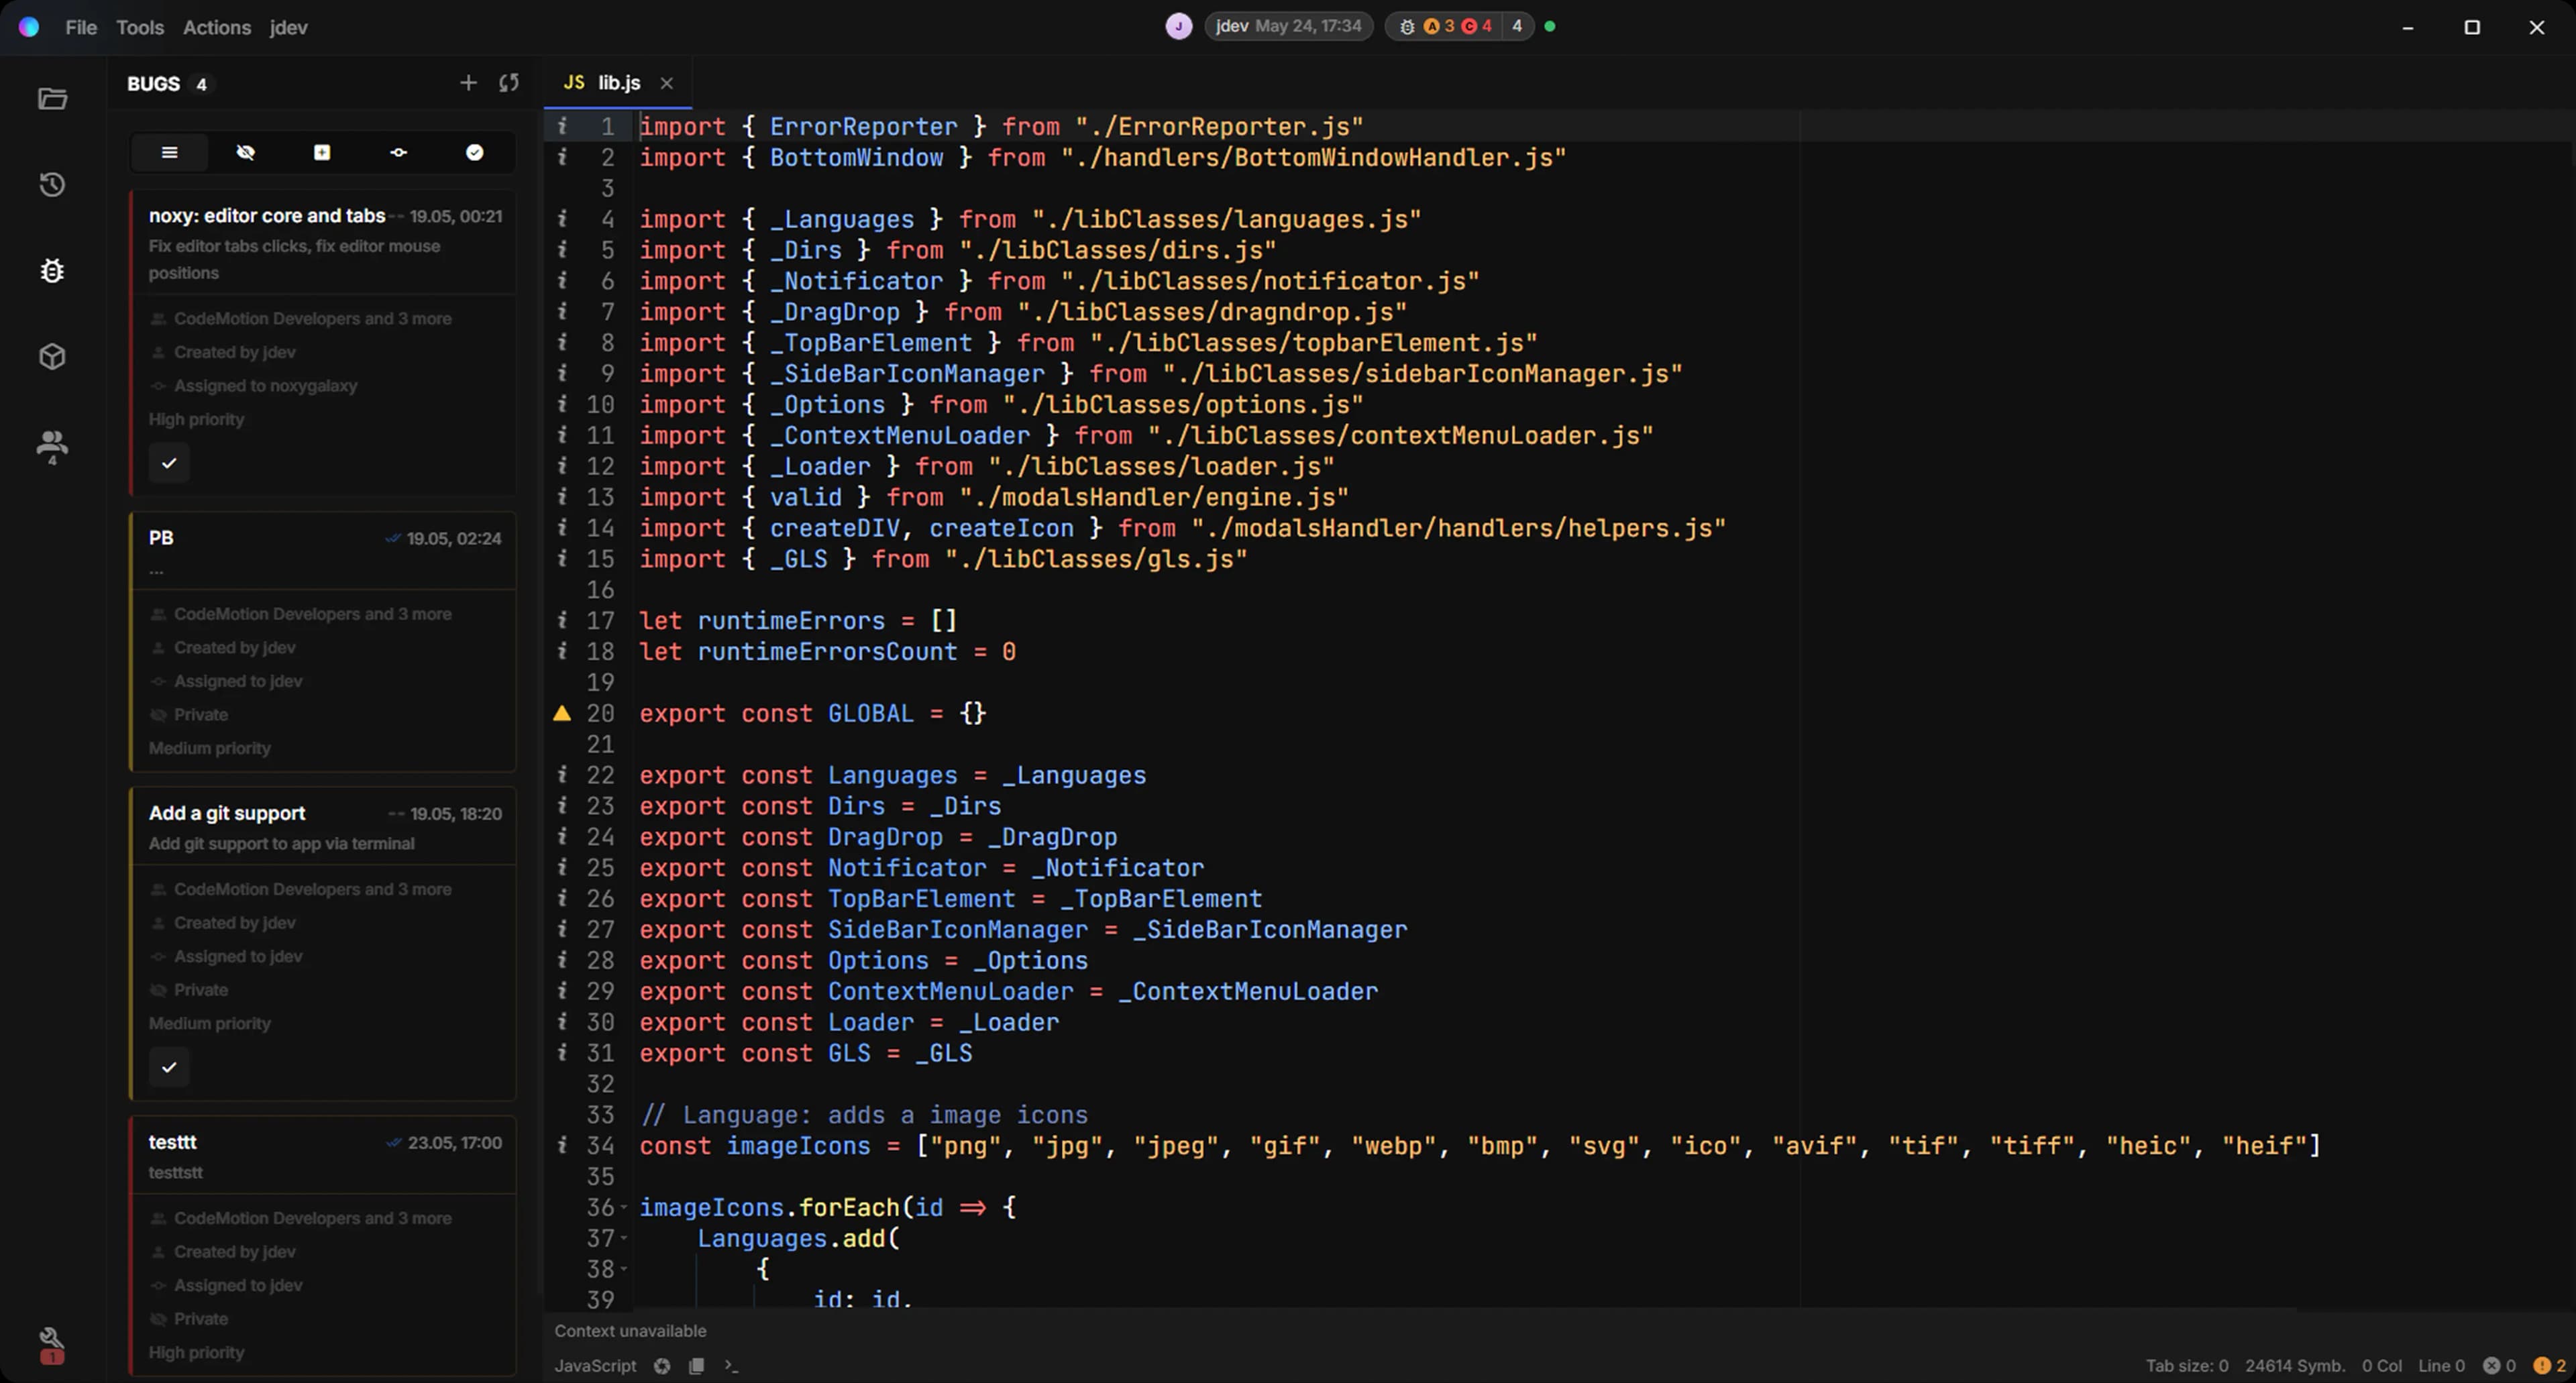This screenshot has height=1383, width=2576.
Task: Filter bugs by private crossed-eye icon
Action: (x=246, y=152)
